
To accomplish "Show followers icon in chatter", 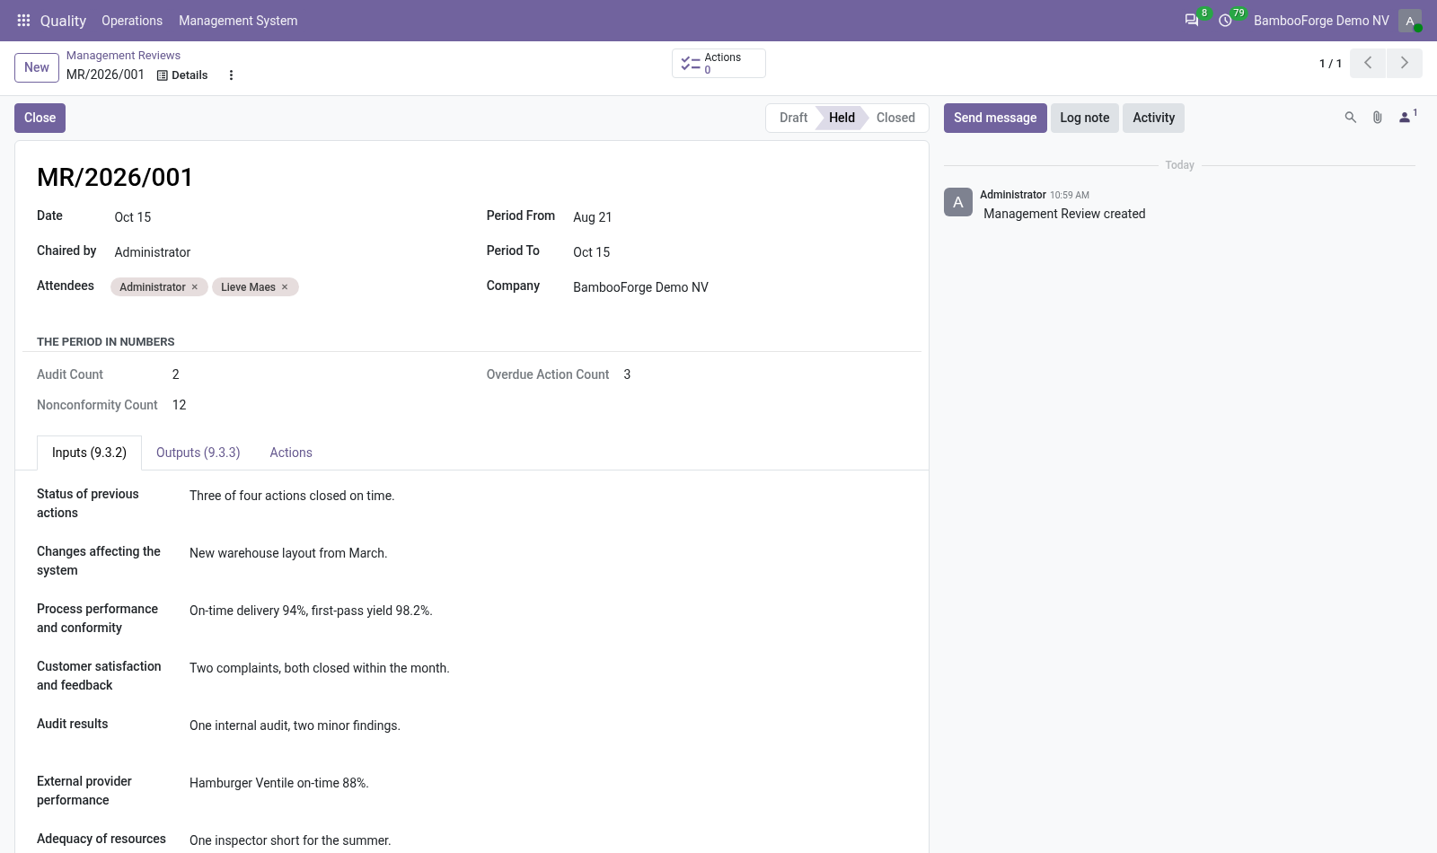I will [1407, 117].
